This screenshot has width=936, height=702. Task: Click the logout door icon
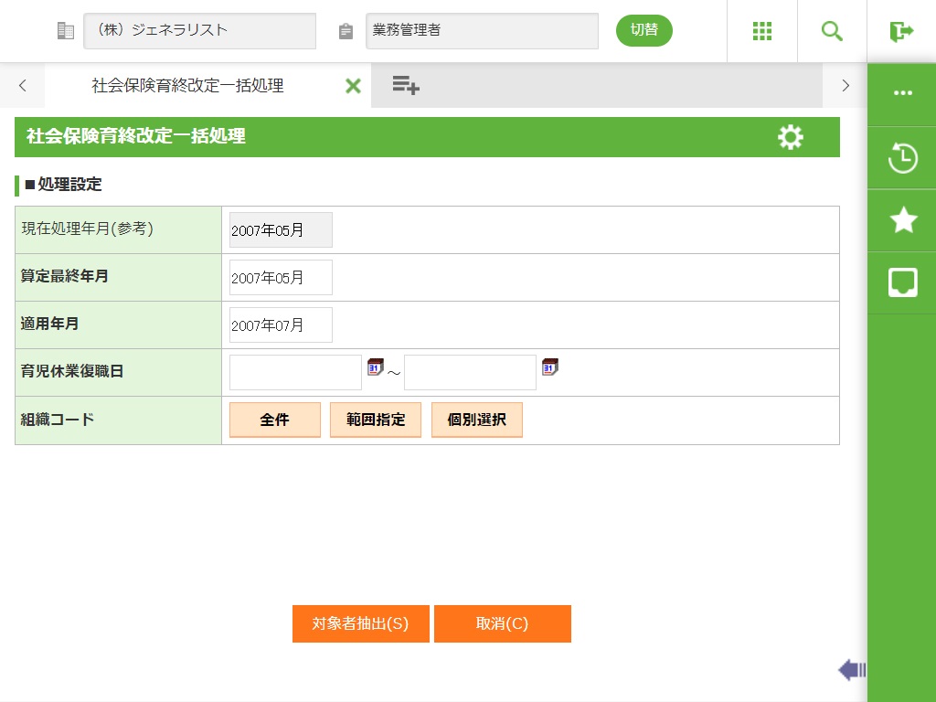(901, 31)
